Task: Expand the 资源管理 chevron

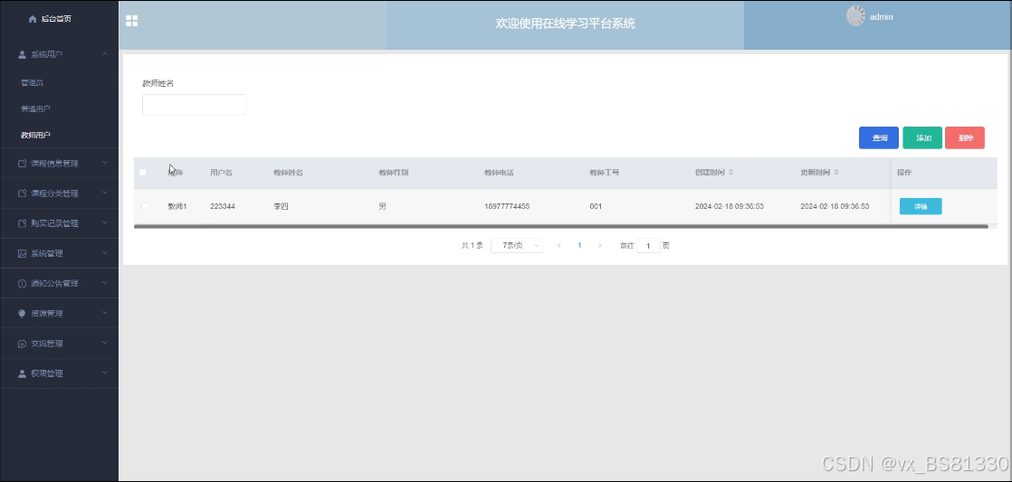Action: click(x=105, y=313)
